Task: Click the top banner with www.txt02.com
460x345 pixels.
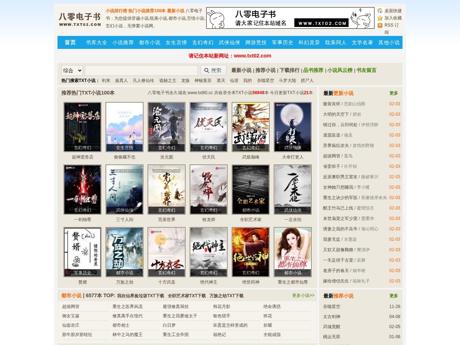Action: (290, 18)
